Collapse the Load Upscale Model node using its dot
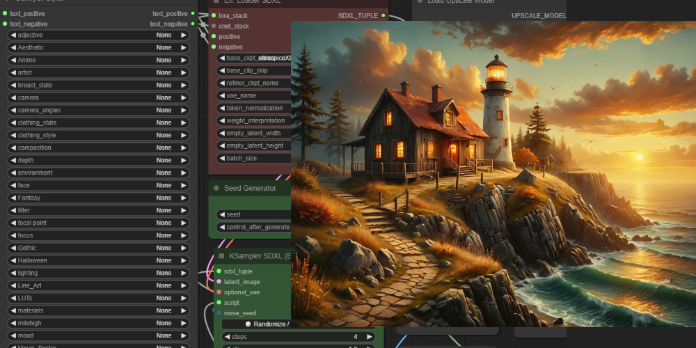Image resolution: width=696 pixels, height=348 pixels. point(420,1)
